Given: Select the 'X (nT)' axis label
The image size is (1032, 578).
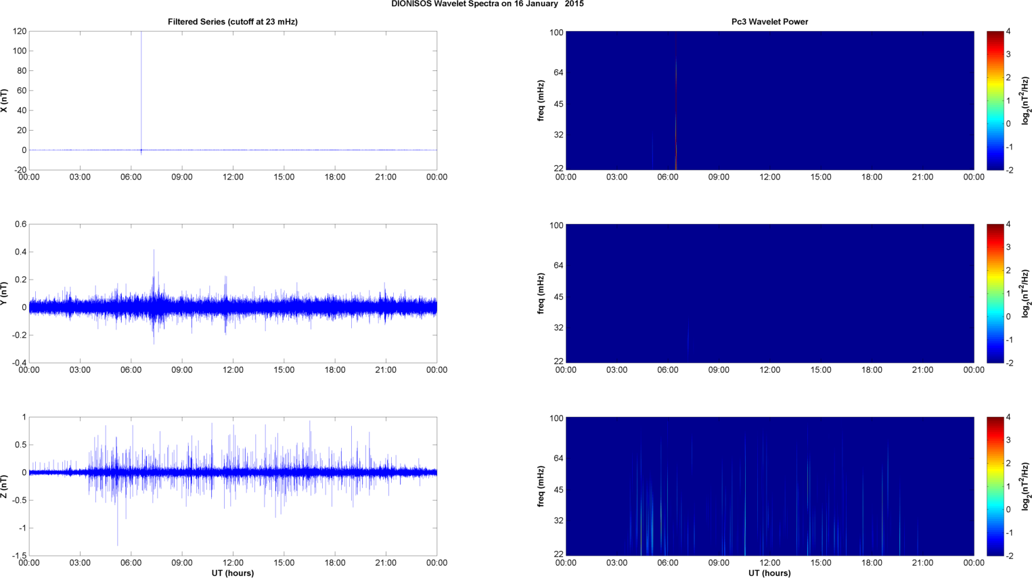Looking at the screenshot, I should 5,101.
